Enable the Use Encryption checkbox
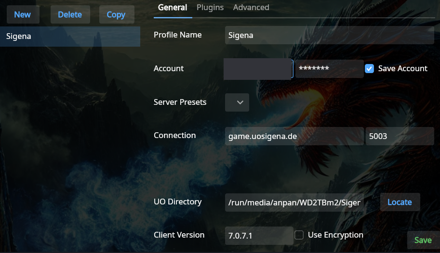The height and width of the screenshot is (253, 440). 299,235
